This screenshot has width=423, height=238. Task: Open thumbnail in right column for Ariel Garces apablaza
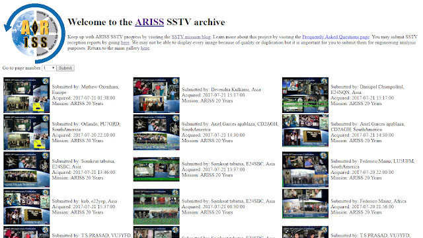305,131
